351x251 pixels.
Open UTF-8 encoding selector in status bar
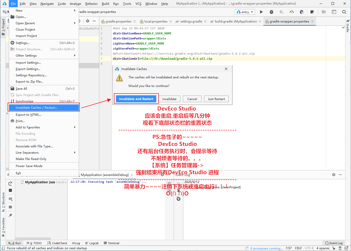pos(309,248)
